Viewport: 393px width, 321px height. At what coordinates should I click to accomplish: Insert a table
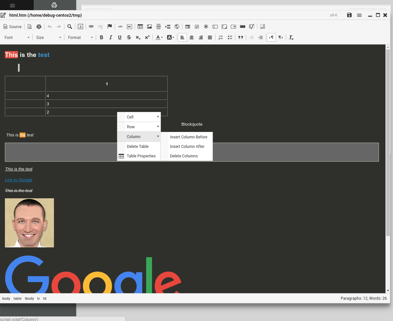pyautogui.click(x=140, y=27)
